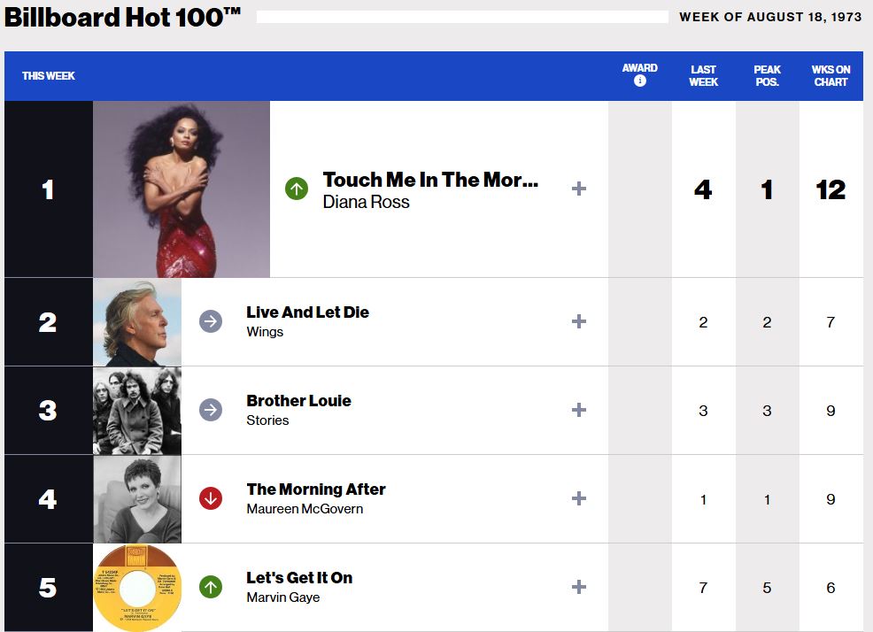The width and height of the screenshot is (873, 632).
Task: Click the Maureen McGovern artist name
Action: click(x=305, y=509)
